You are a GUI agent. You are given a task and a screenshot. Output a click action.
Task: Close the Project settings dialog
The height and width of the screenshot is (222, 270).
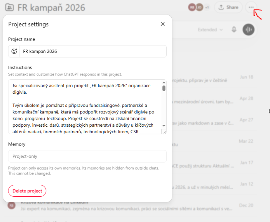pos(162,24)
